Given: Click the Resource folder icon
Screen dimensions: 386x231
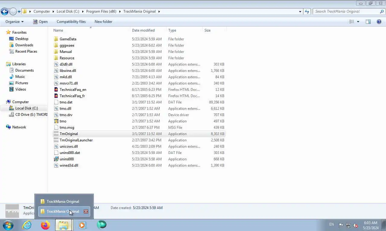Looking at the screenshot, I should (56, 58).
